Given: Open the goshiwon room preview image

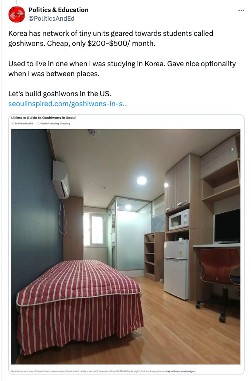Looking at the screenshot, I should tap(125, 247).
